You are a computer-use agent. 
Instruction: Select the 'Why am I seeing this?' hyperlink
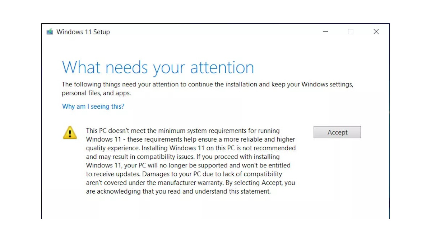coord(93,106)
